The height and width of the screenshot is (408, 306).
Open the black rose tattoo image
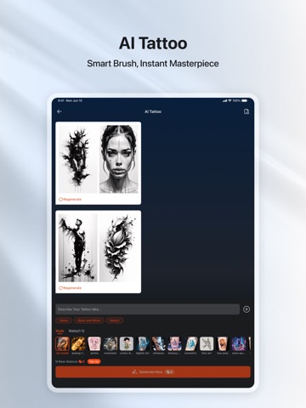coord(119,248)
